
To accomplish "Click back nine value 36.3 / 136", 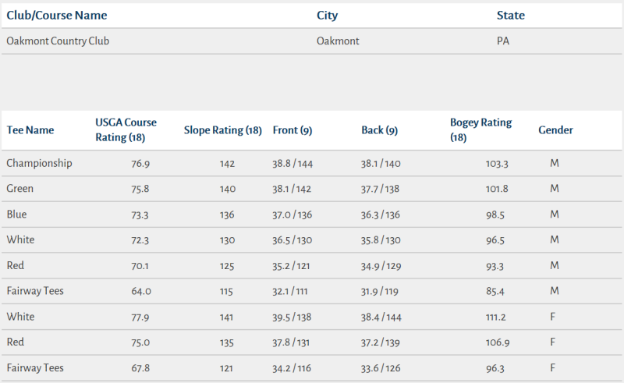I will [381, 215].
